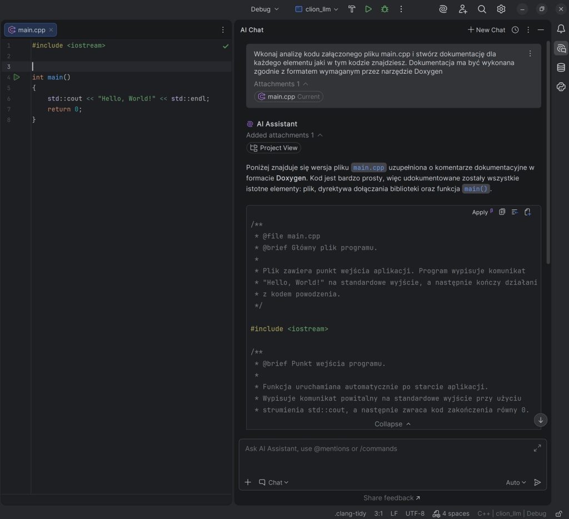
Task: Hide the AI Chat tool window
Action: pyautogui.click(x=541, y=30)
